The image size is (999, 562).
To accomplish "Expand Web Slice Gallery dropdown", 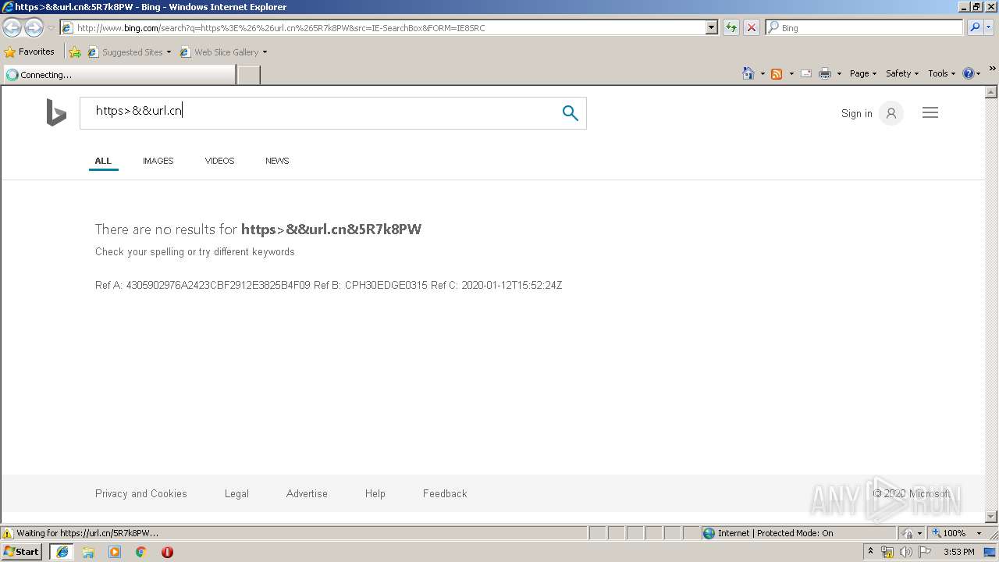I will [265, 52].
